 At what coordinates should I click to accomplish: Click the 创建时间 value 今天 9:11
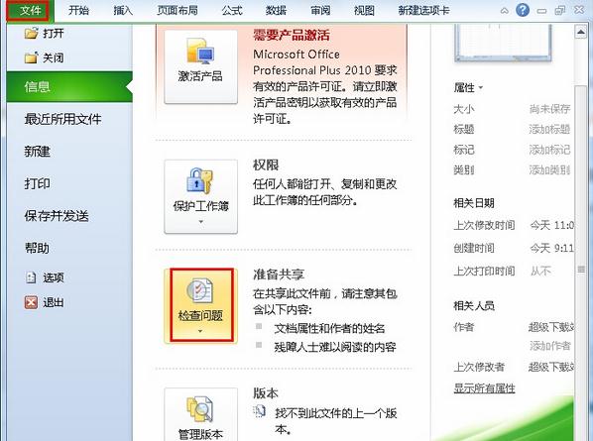pos(551,249)
